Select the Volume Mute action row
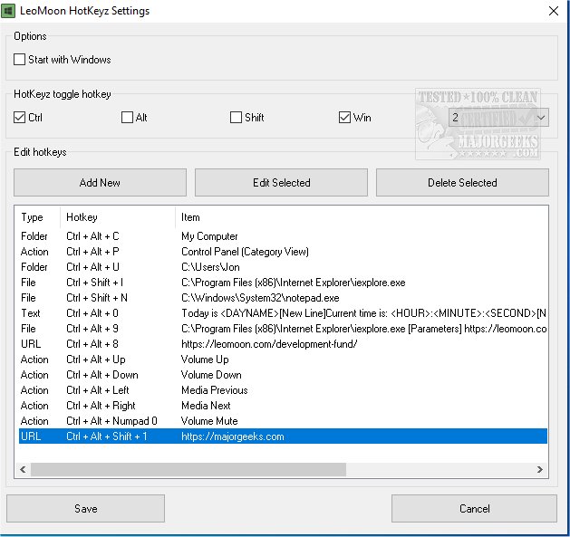Image resolution: width=570 pixels, height=537 pixels. pyautogui.click(x=283, y=421)
